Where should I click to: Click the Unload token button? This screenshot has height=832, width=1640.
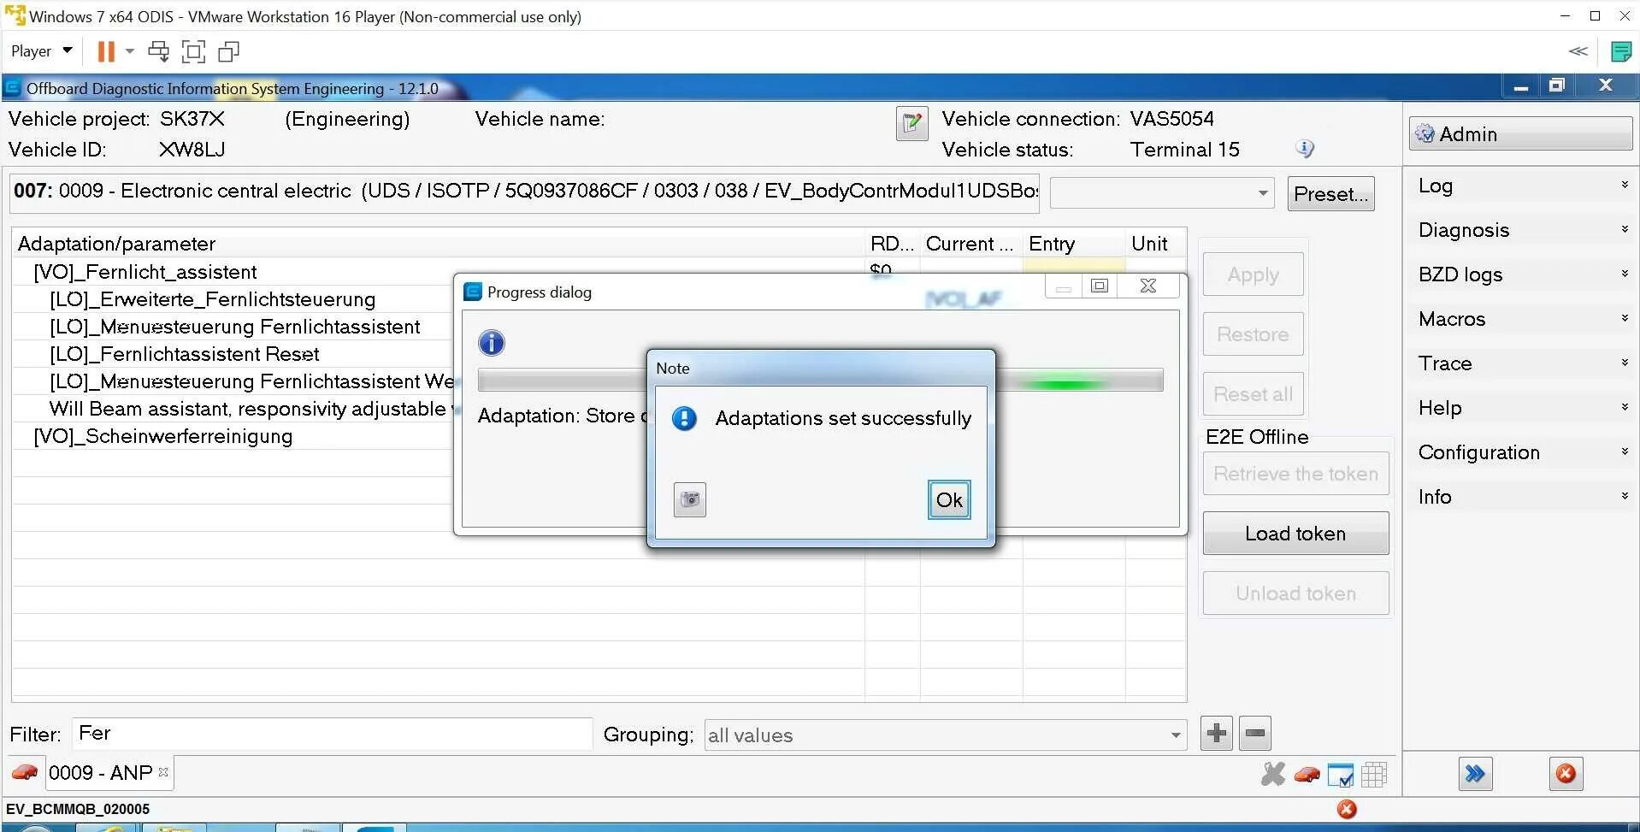coord(1295,593)
